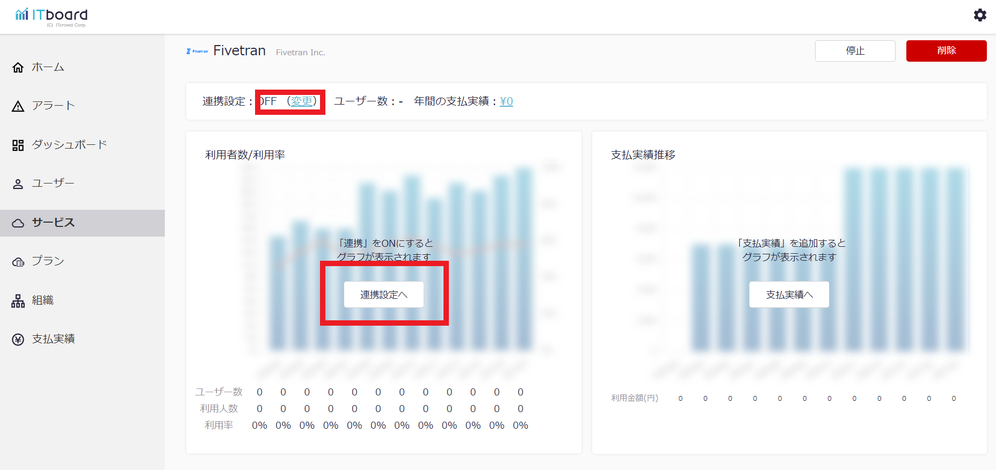Click the plan cloud icon
Screen dimensions: 996x470
click(x=18, y=262)
